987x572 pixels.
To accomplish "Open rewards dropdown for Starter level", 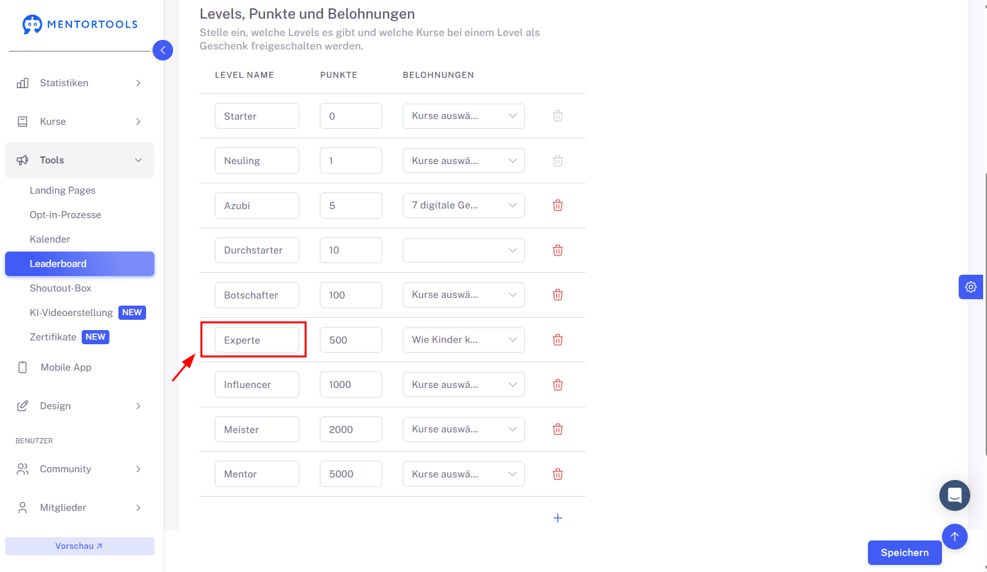I will tap(464, 116).
